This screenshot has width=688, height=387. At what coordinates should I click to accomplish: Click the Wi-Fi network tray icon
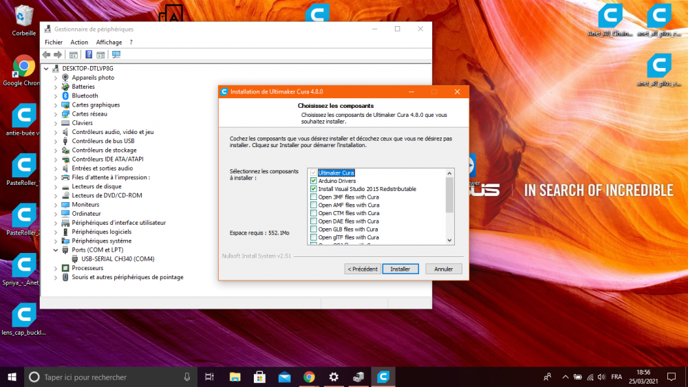[590, 377]
